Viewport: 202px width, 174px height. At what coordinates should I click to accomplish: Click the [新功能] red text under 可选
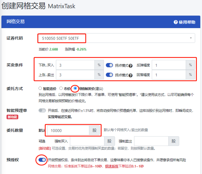click(45, 149)
